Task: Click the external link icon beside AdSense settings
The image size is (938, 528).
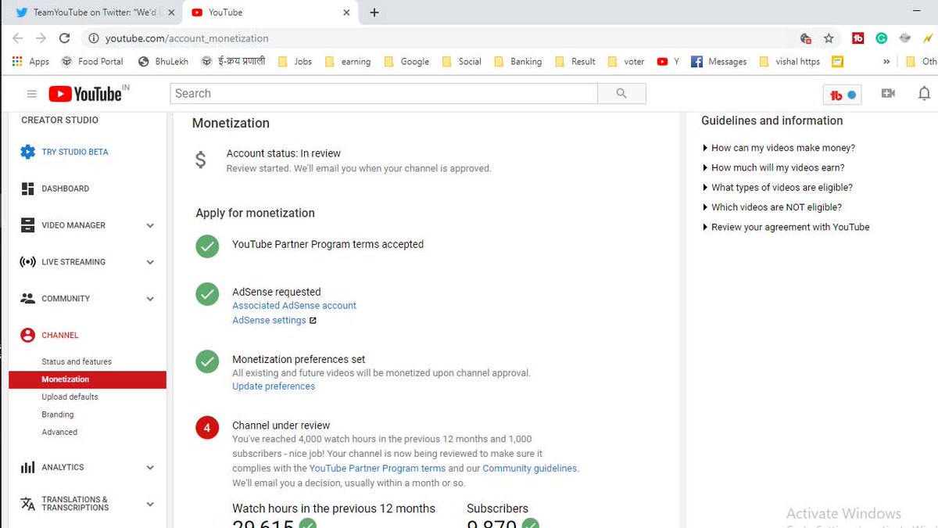Action: [313, 321]
